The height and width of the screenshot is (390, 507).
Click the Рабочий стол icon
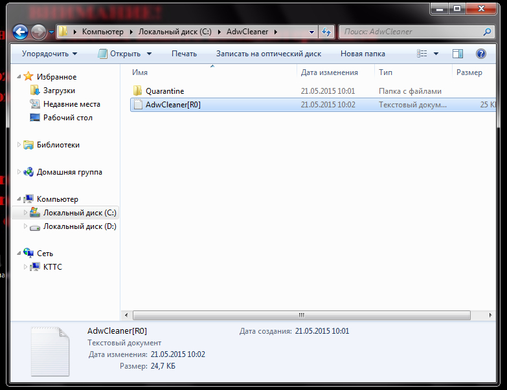click(35, 117)
